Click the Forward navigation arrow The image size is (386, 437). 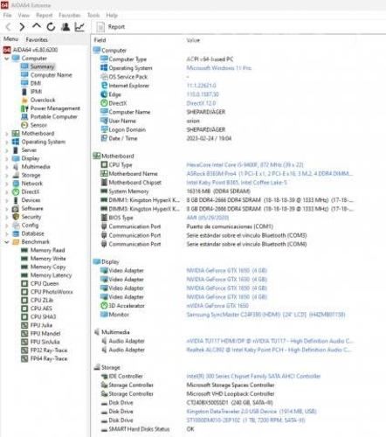point(22,27)
